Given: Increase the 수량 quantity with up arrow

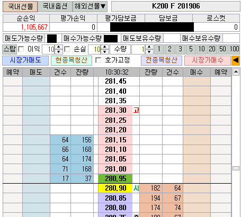Looking at the screenshot, I should tap(149, 47).
